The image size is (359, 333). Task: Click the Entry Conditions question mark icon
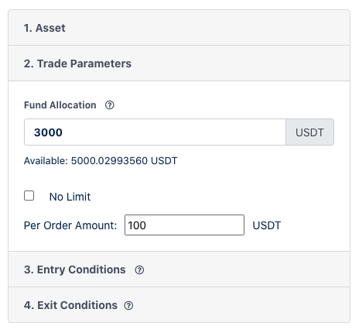(139, 269)
